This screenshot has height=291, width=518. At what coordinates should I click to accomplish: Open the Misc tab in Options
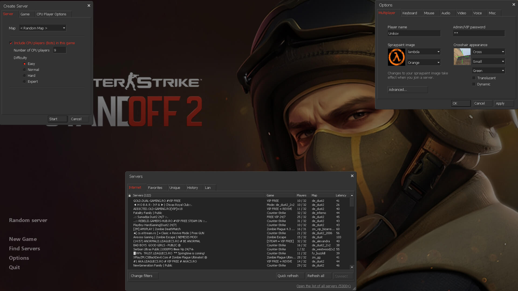[494, 13]
